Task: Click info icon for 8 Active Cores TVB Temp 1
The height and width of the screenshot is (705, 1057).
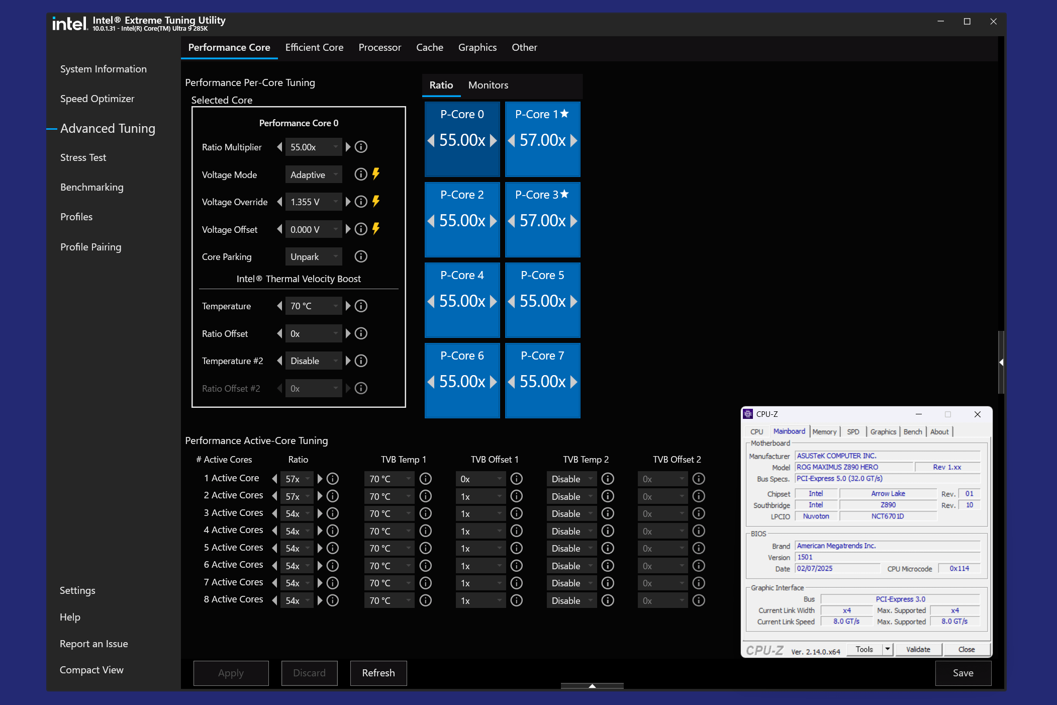Action: point(425,600)
